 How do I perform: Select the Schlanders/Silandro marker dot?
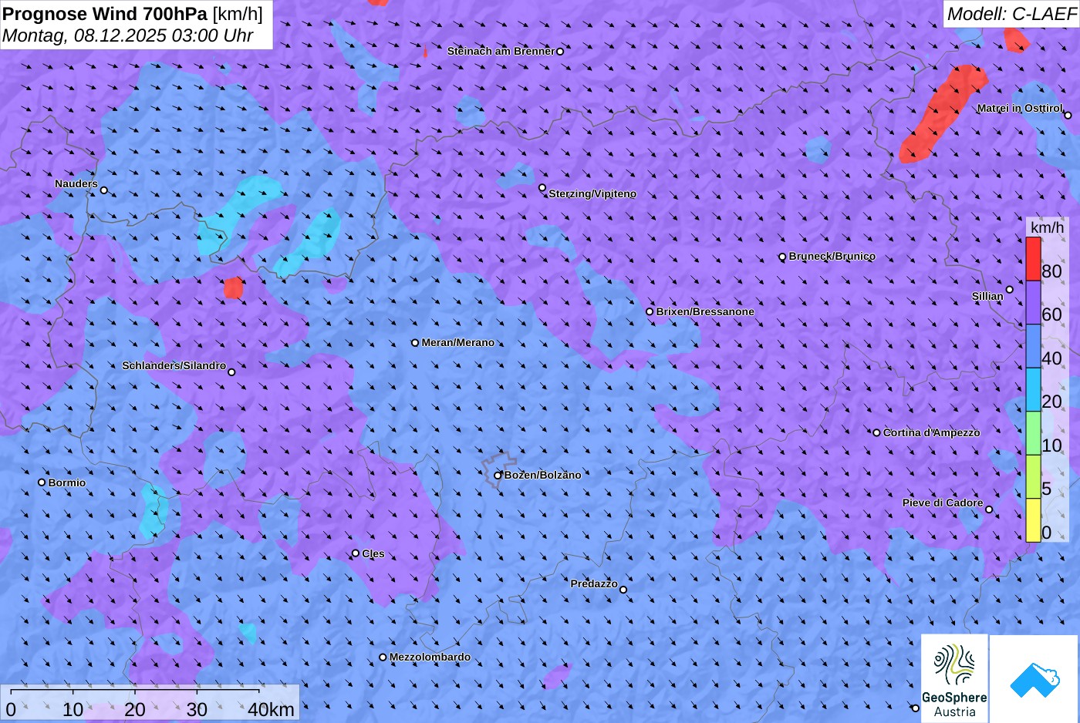231,372
